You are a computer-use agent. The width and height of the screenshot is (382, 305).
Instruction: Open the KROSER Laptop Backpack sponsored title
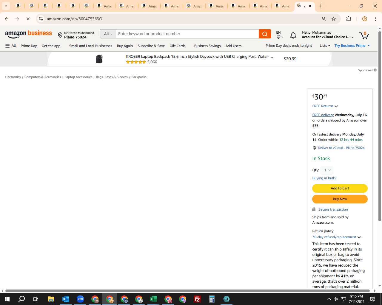coord(199,56)
